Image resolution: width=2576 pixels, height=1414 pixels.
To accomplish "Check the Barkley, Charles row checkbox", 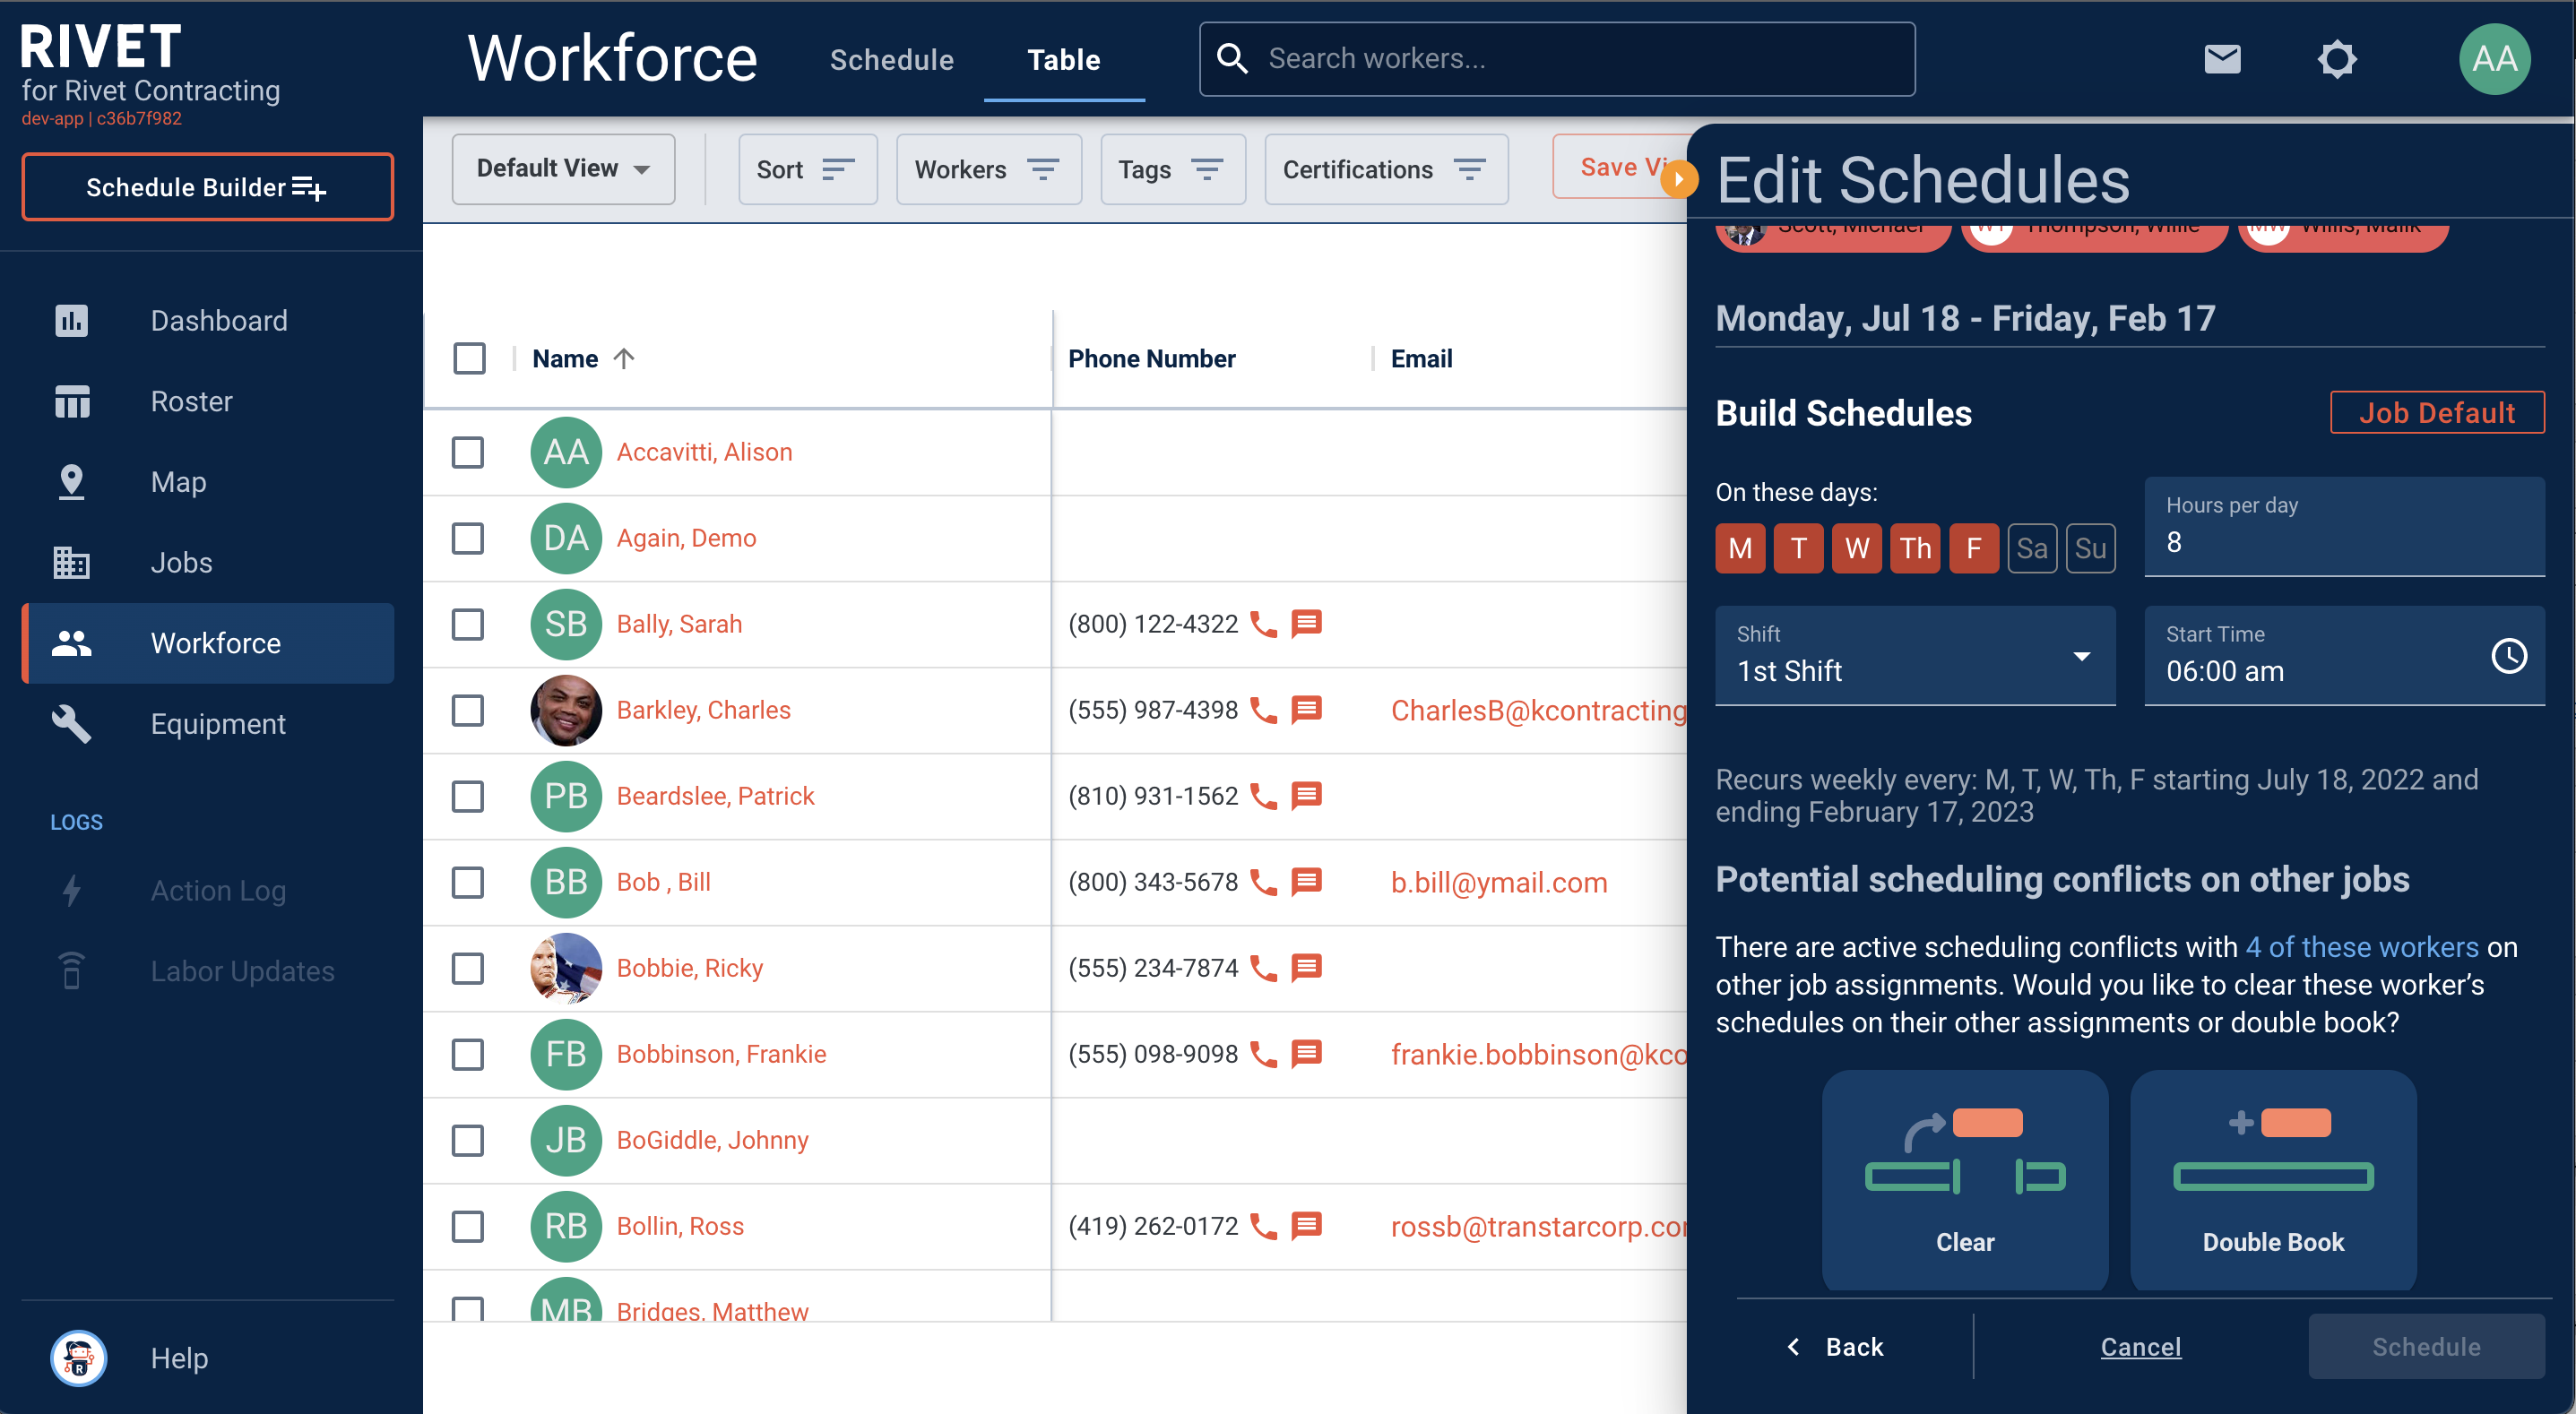I will click(468, 710).
